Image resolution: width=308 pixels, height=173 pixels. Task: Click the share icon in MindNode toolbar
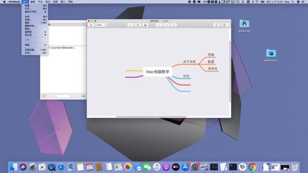(217, 25)
